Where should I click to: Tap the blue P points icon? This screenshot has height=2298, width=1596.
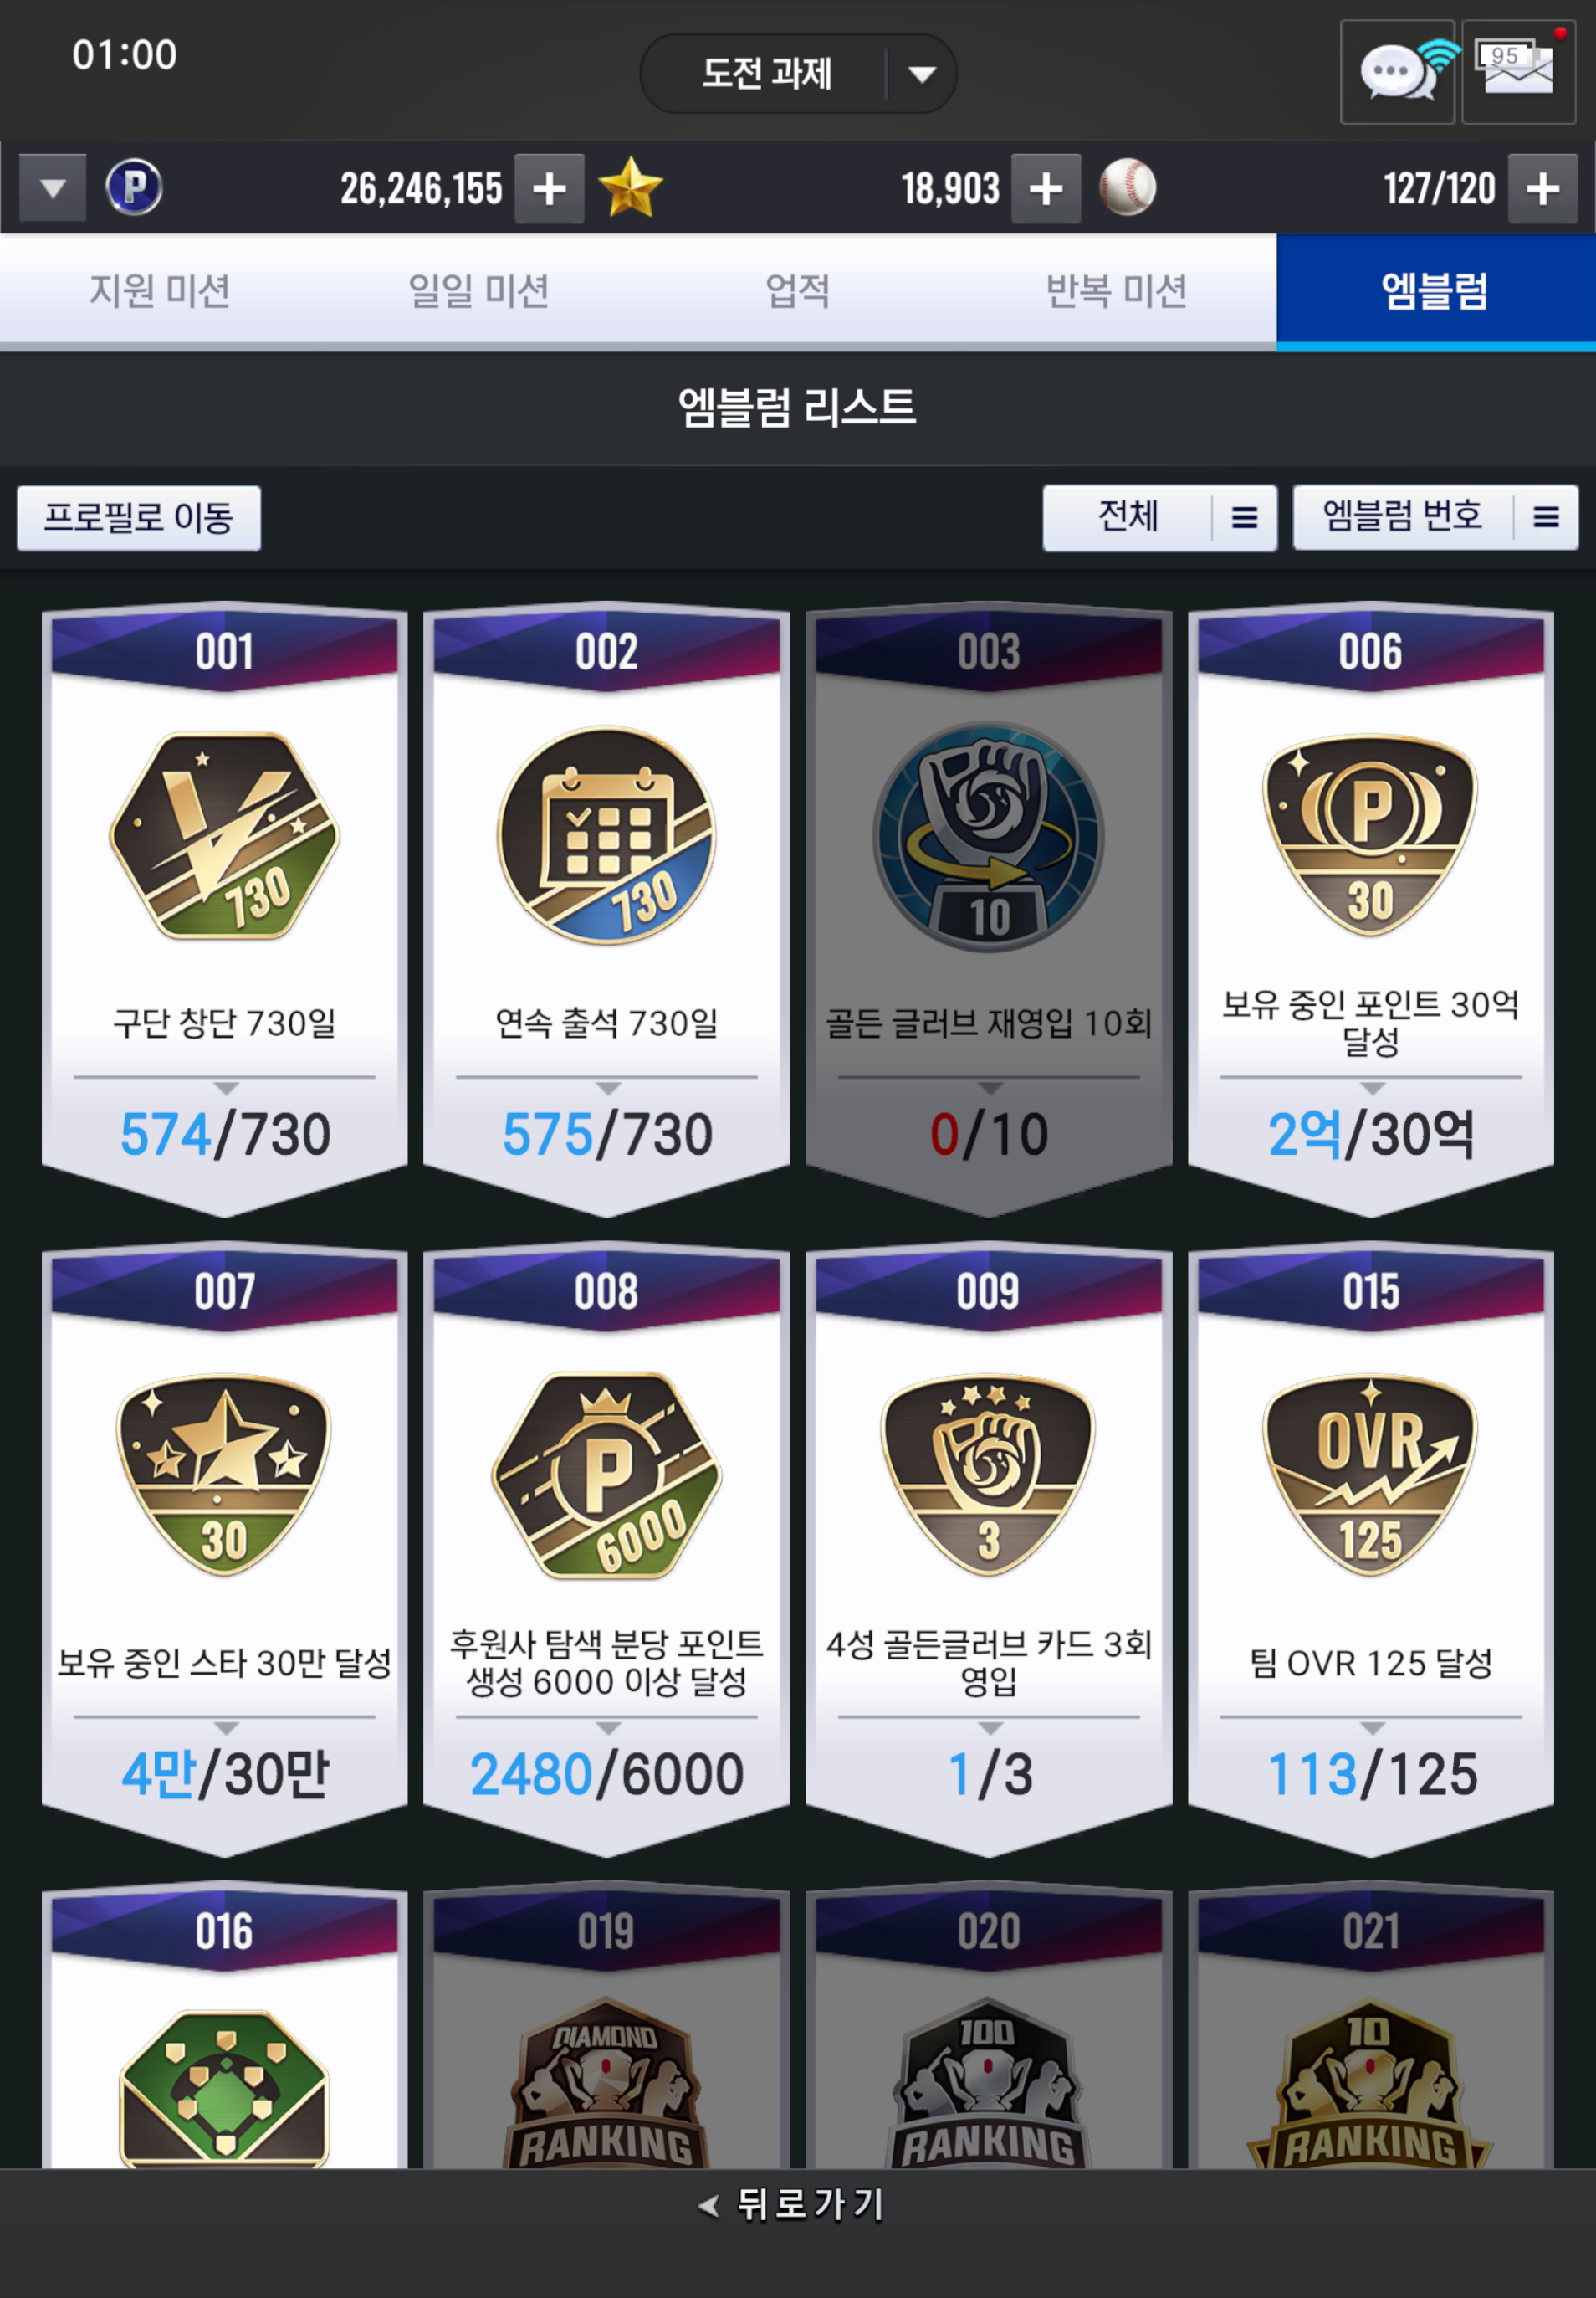point(134,187)
